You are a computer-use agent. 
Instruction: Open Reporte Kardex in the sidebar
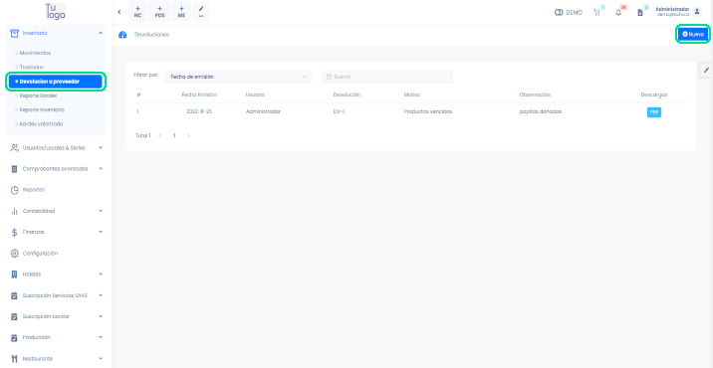(x=38, y=95)
